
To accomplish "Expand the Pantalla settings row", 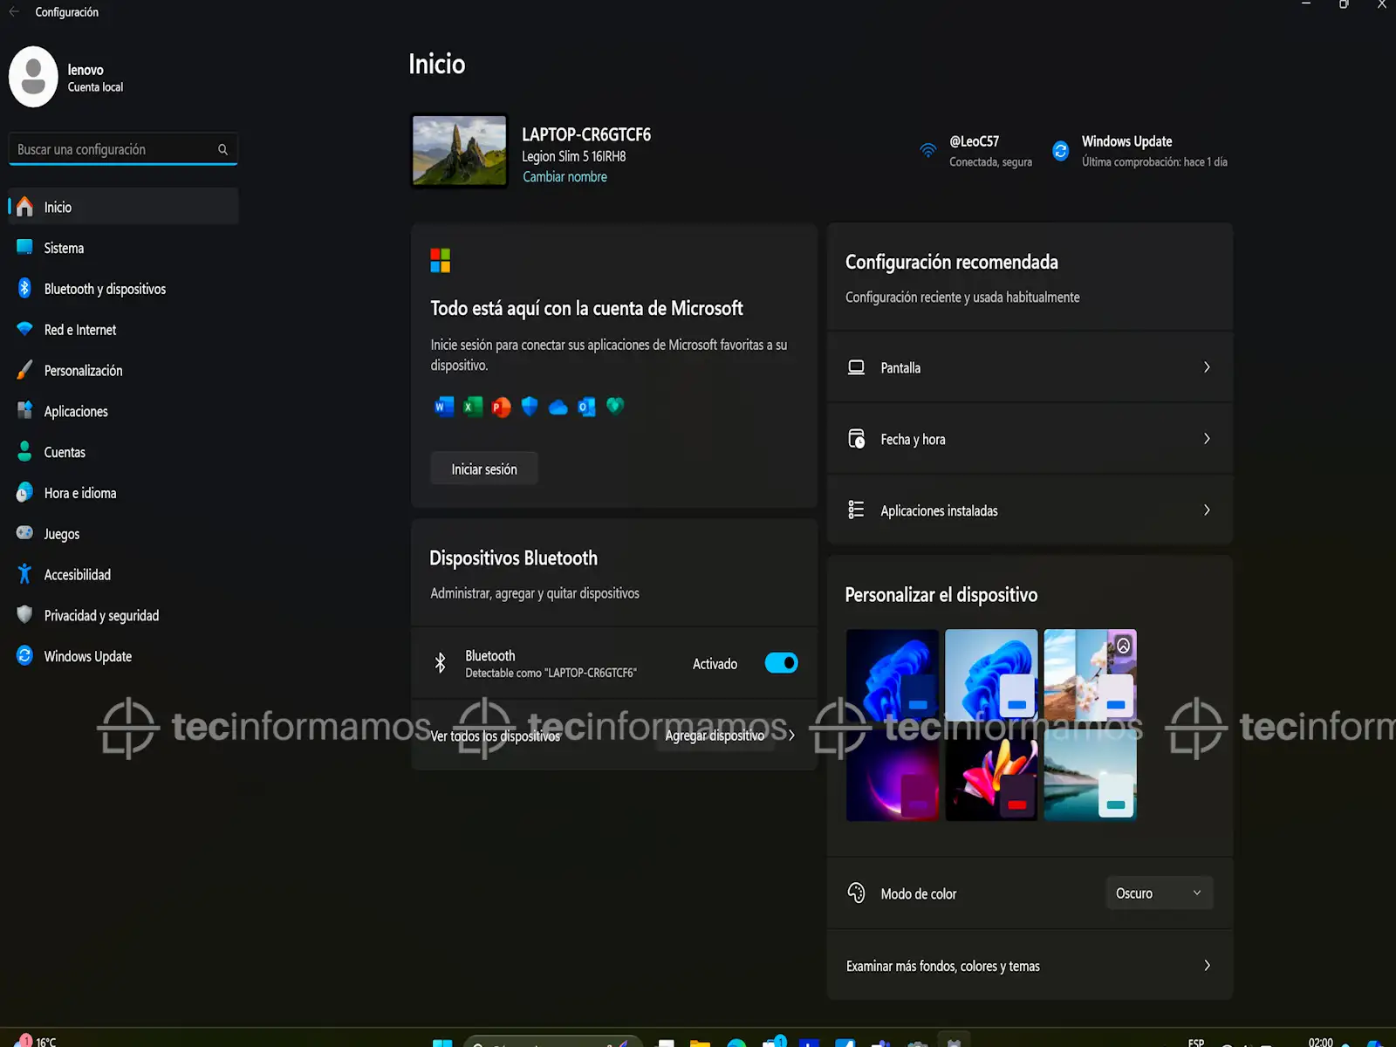I will pos(1030,367).
